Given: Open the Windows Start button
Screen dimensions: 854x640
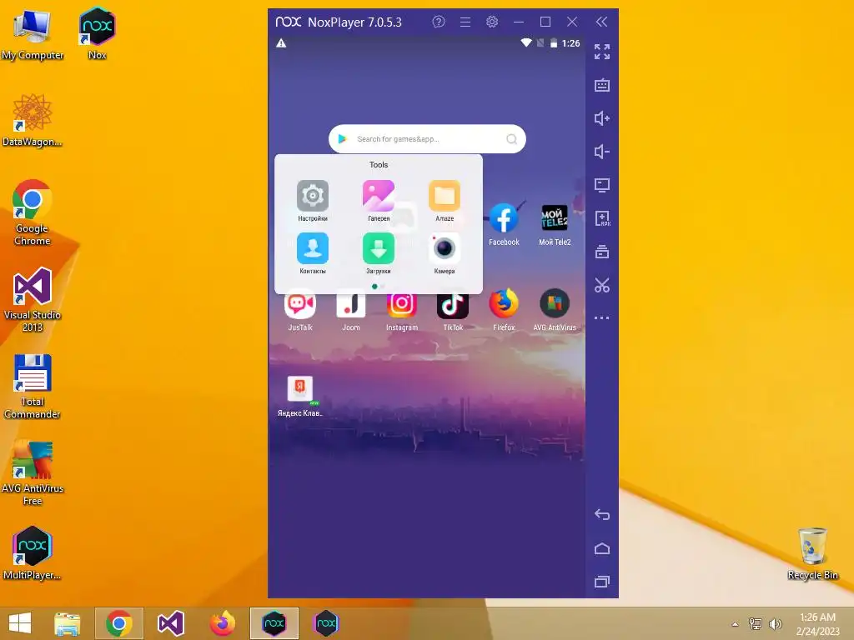Looking at the screenshot, I should click(x=20, y=623).
